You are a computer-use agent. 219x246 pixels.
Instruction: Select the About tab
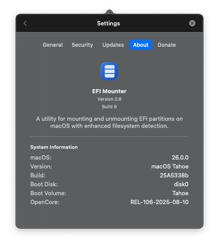point(141,45)
